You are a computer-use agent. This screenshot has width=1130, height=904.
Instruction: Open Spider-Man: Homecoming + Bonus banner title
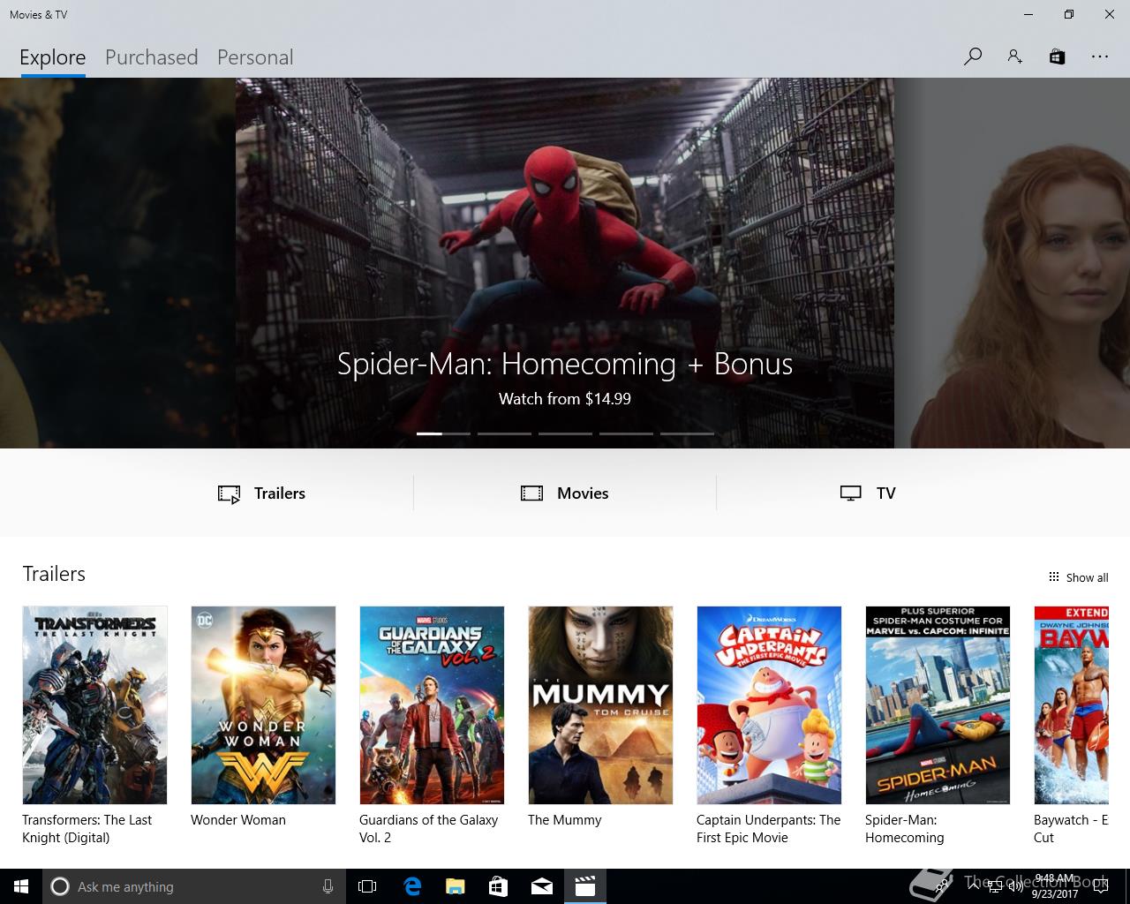click(x=565, y=364)
